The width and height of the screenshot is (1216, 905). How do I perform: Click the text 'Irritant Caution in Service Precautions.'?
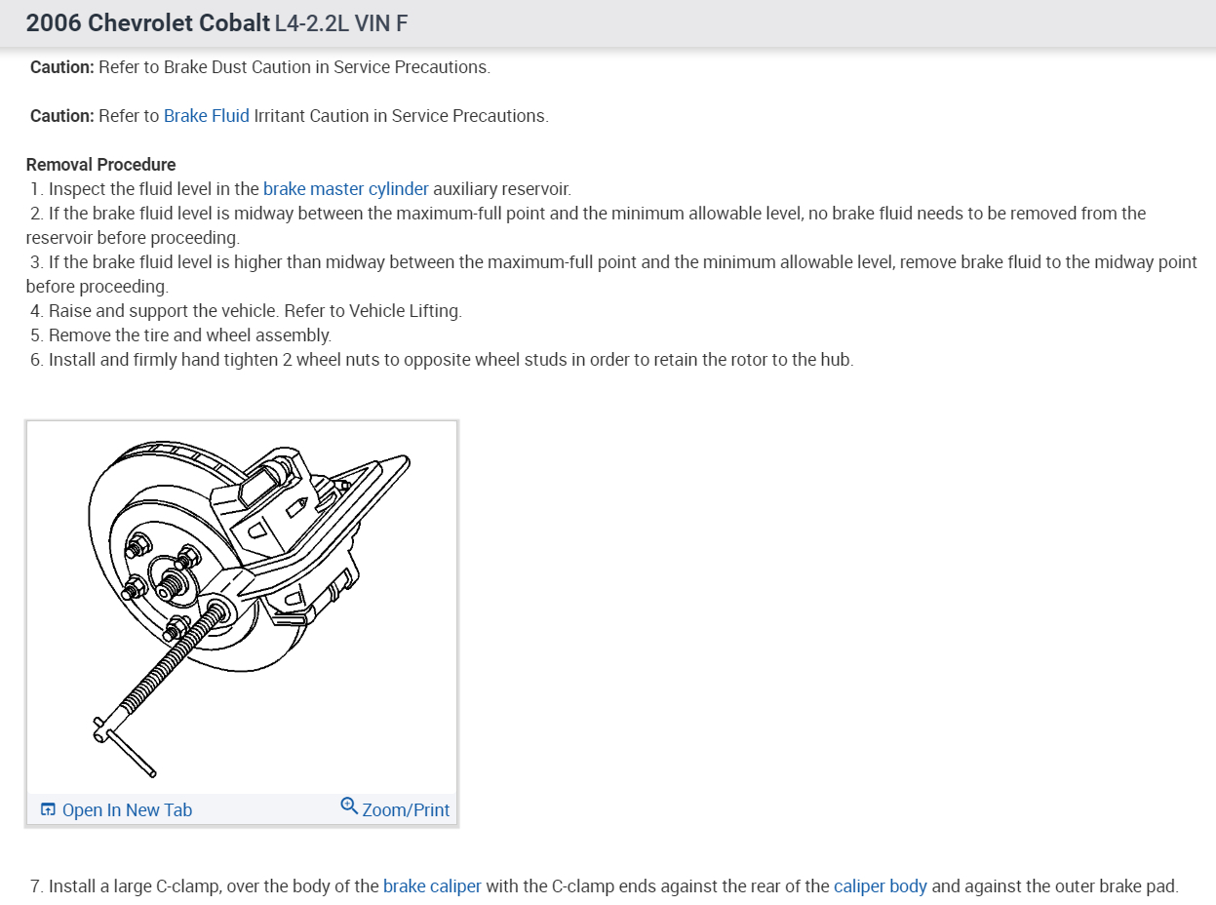[x=401, y=116]
